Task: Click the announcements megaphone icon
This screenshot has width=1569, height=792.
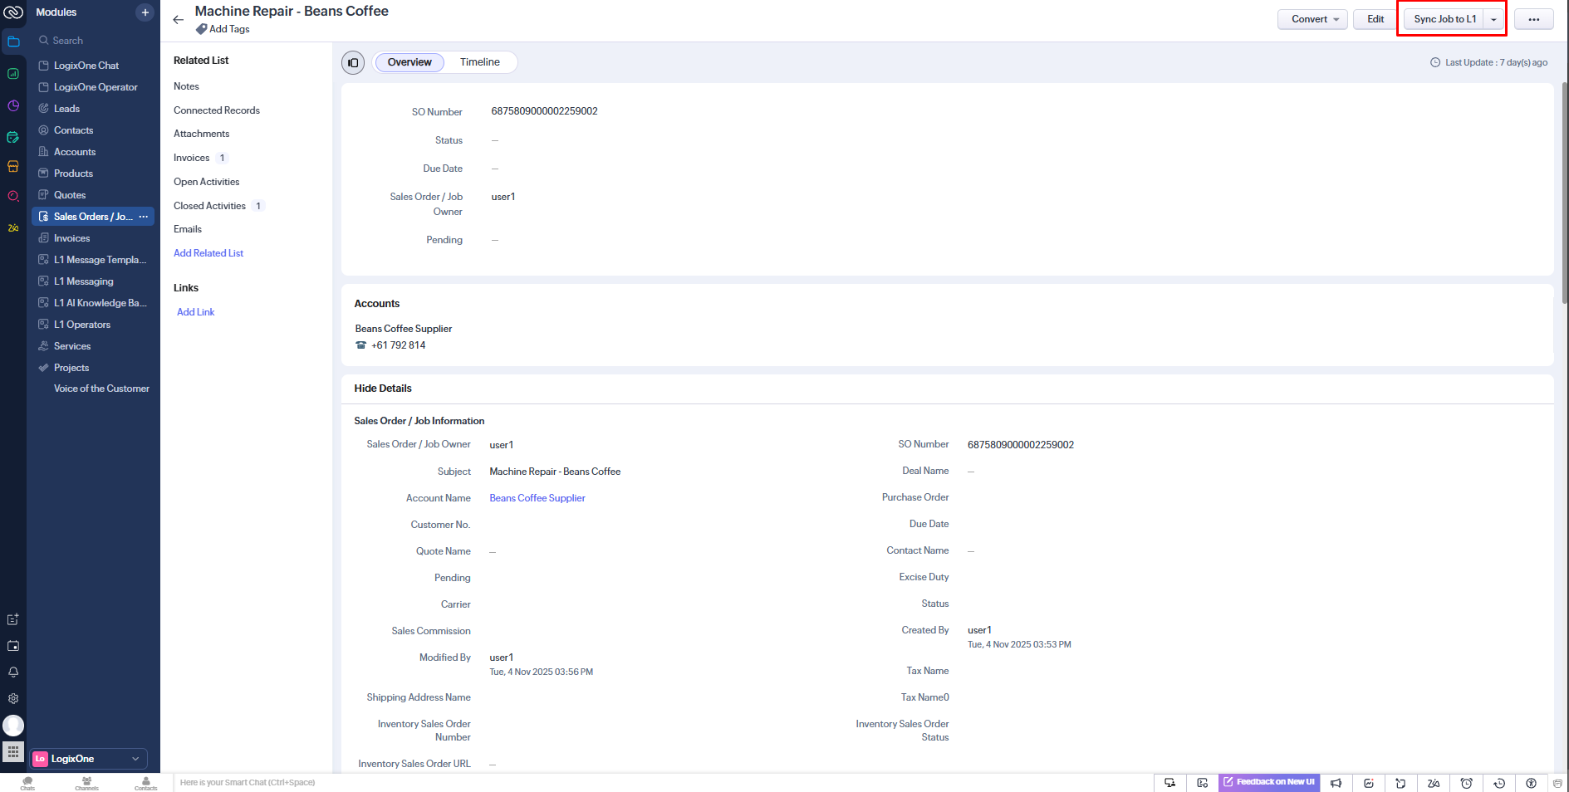Action: pos(1336,783)
